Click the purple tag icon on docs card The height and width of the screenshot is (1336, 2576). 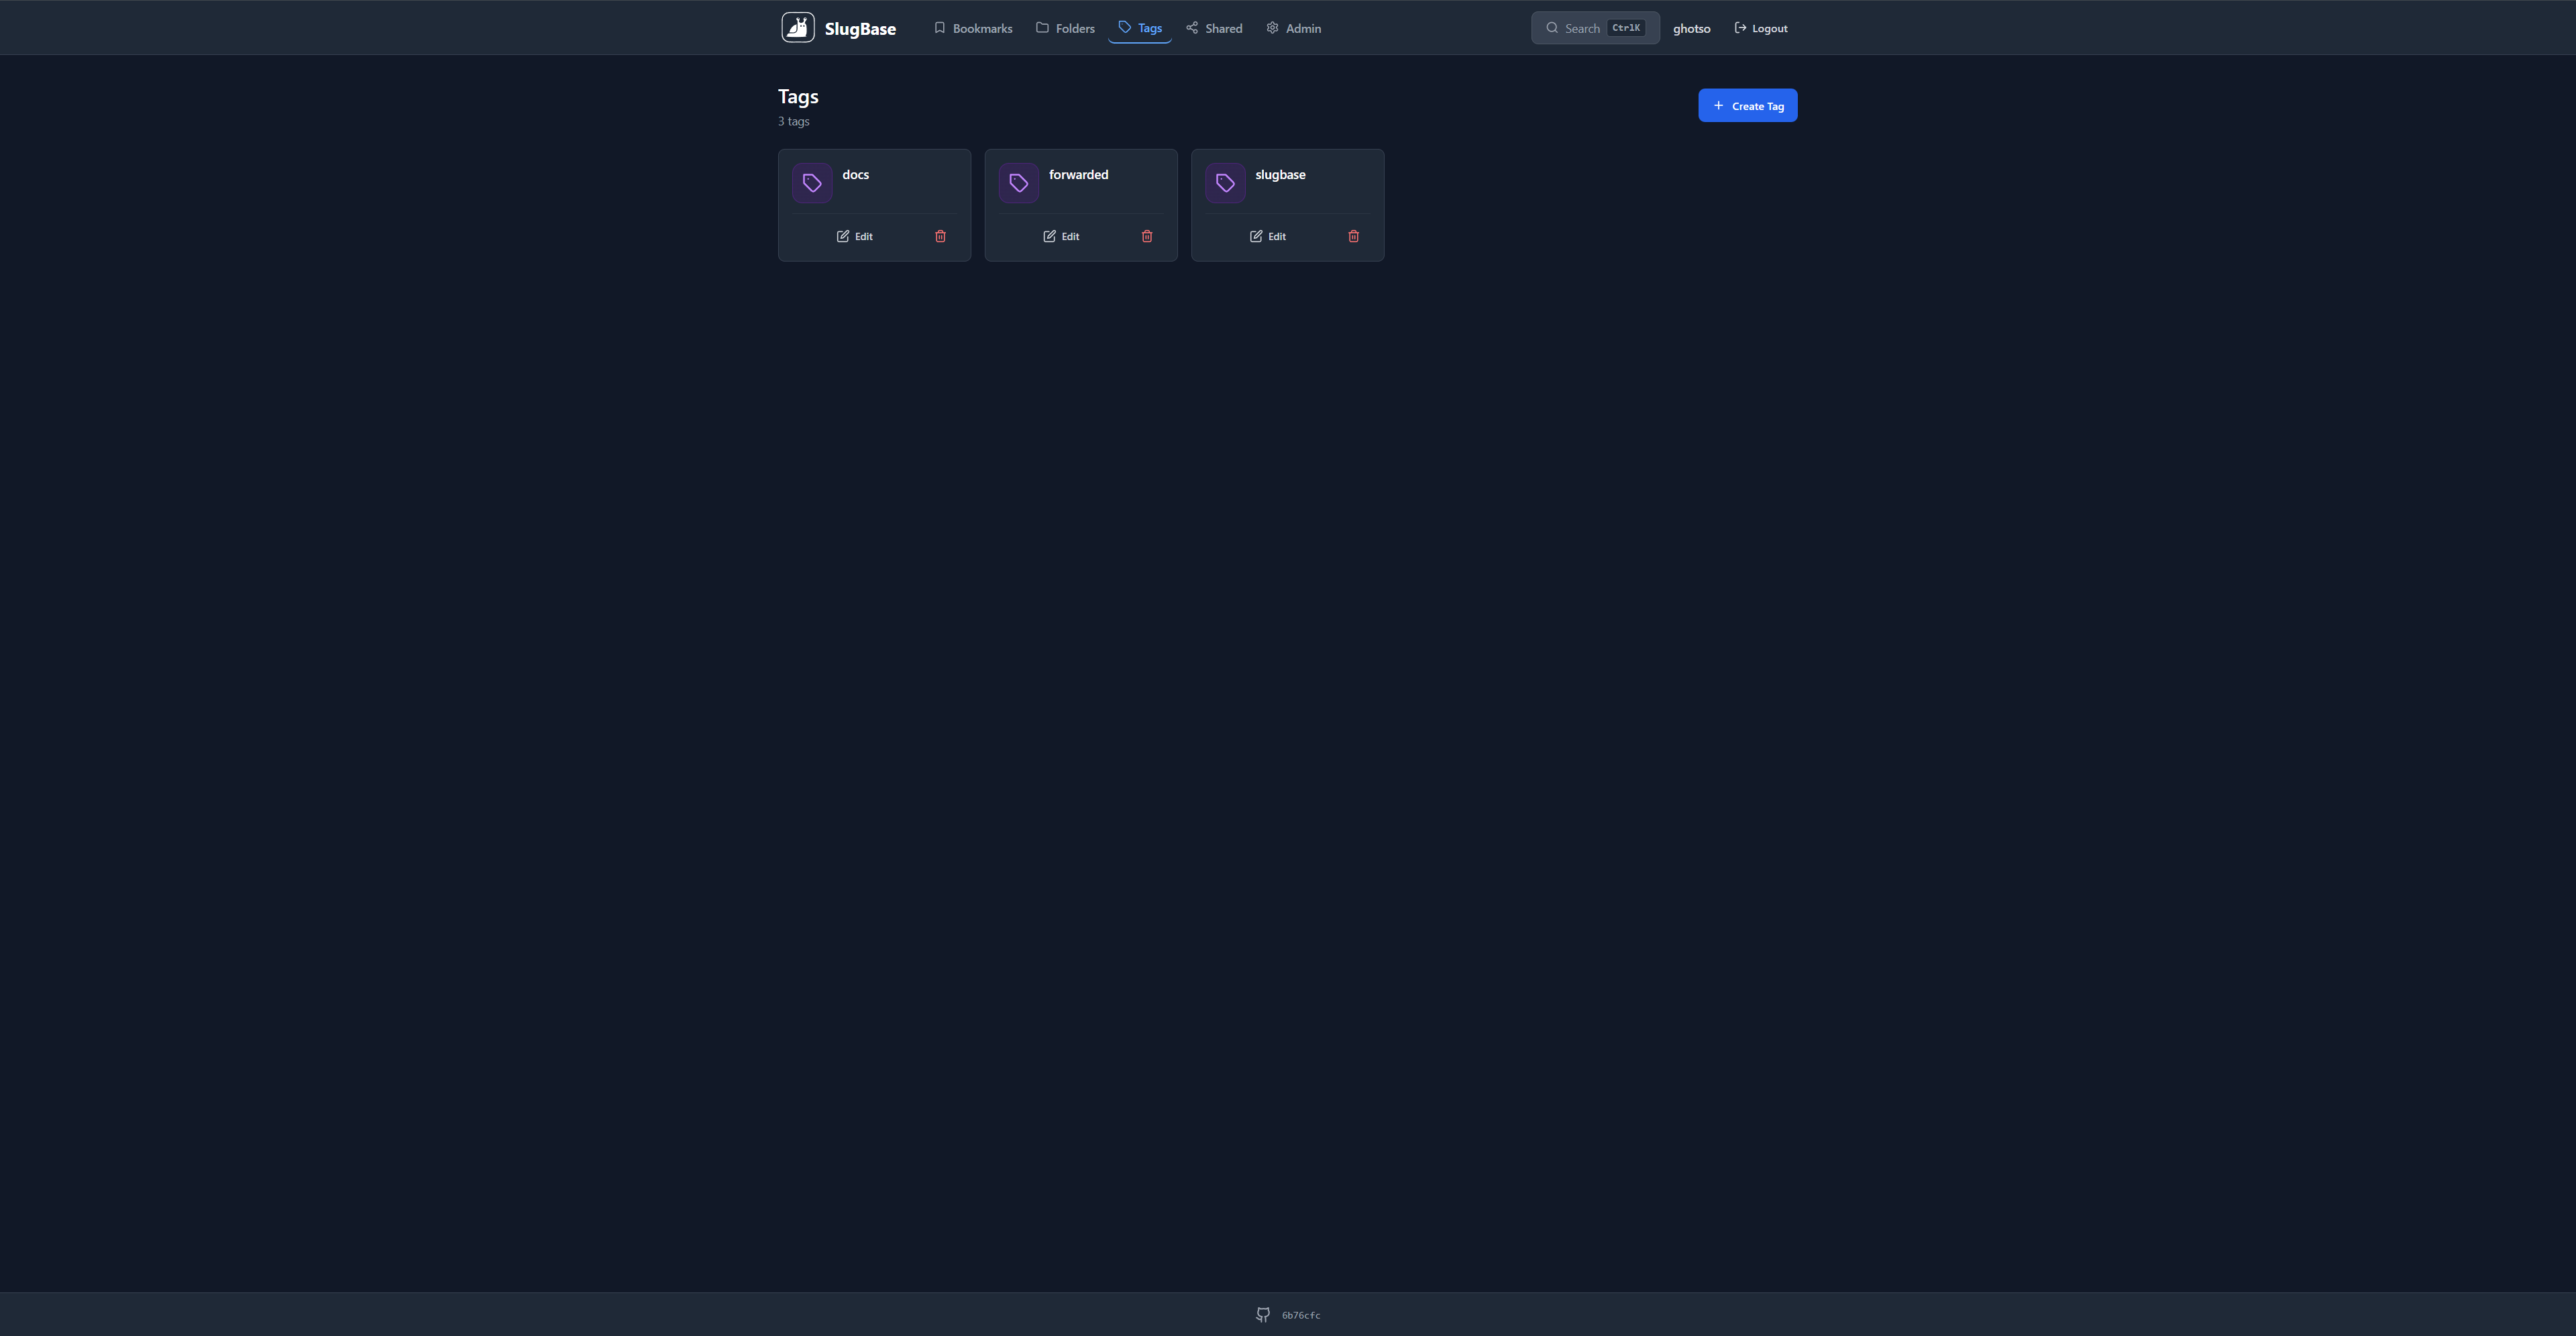click(812, 182)
